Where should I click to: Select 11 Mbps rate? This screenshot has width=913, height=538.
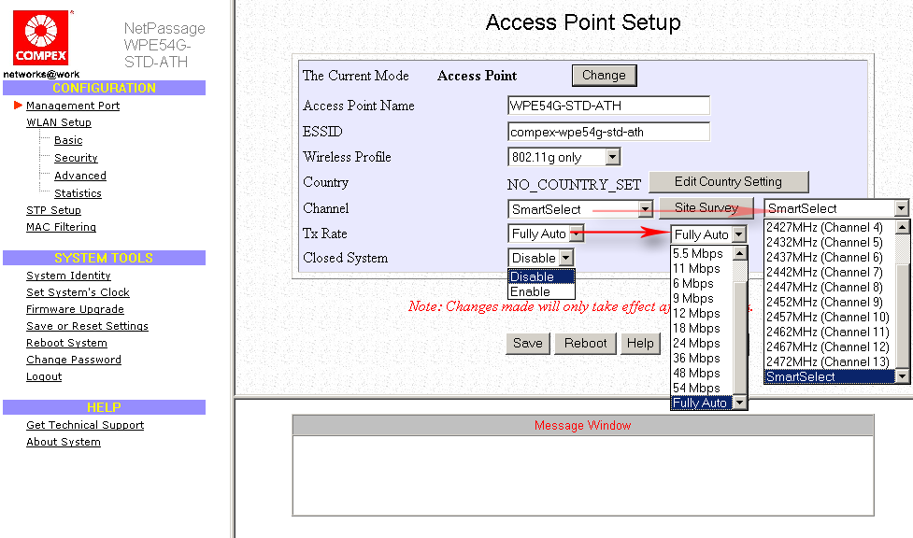[702, 268]
